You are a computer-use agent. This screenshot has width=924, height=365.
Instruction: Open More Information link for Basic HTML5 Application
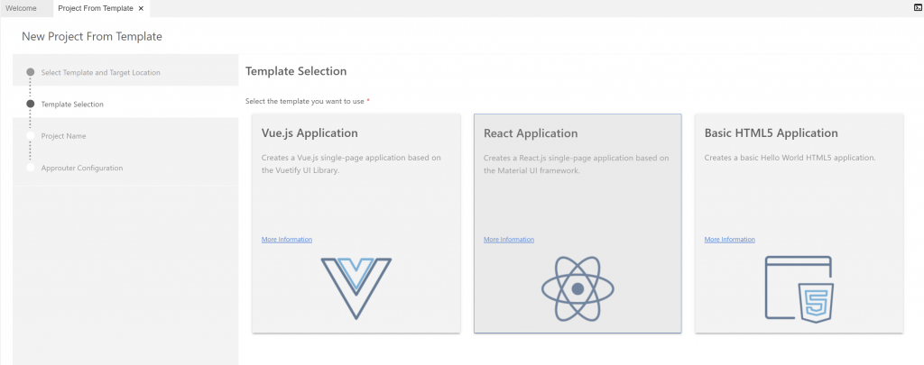(729, 240)
